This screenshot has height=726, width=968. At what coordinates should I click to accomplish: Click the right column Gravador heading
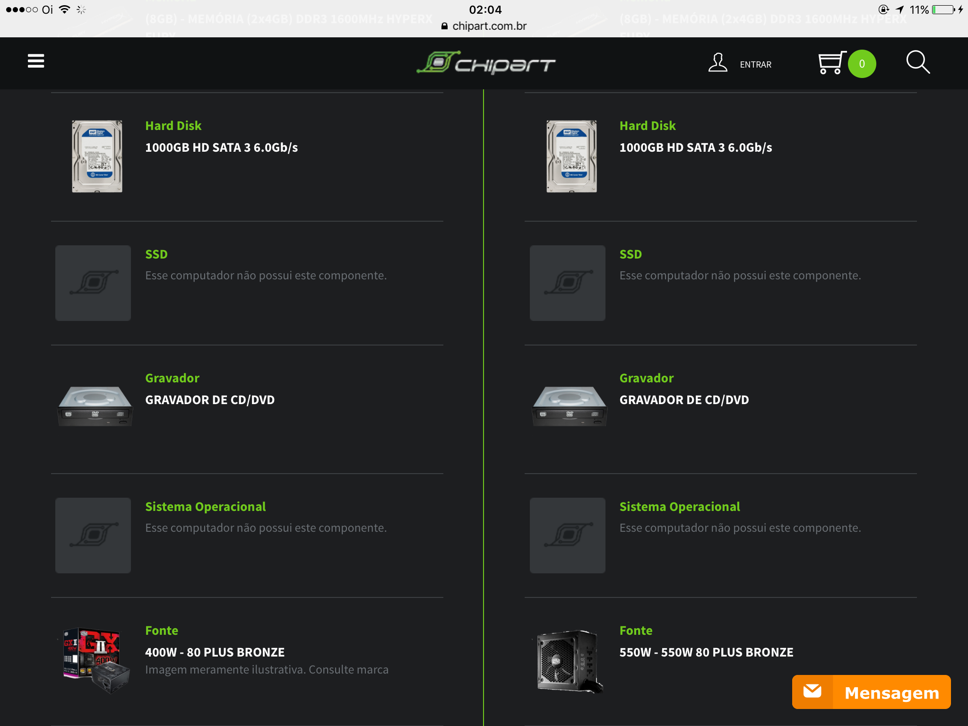click(647, 378)
